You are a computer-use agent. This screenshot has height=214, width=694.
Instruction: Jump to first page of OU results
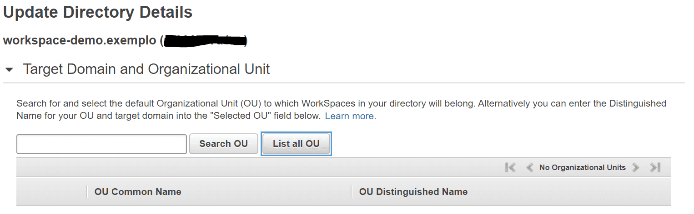pos(510,168)
